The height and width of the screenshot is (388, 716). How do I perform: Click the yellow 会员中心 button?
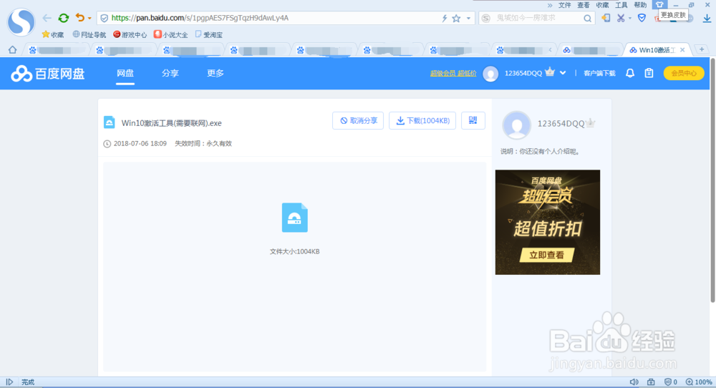click(x=684, y=73)
